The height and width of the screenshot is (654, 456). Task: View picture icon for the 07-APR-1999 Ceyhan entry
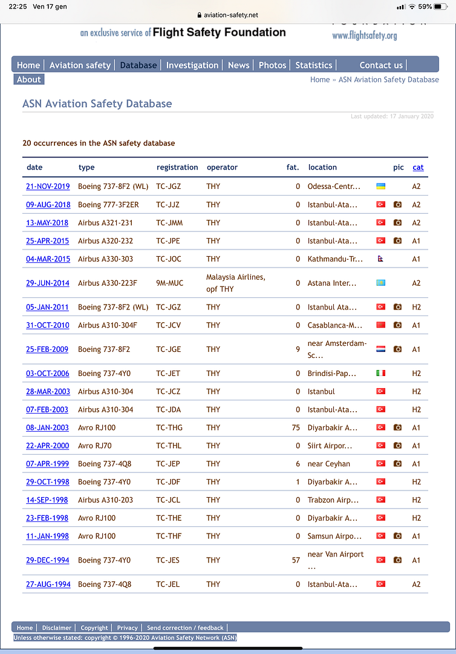[x=398, y=463]
